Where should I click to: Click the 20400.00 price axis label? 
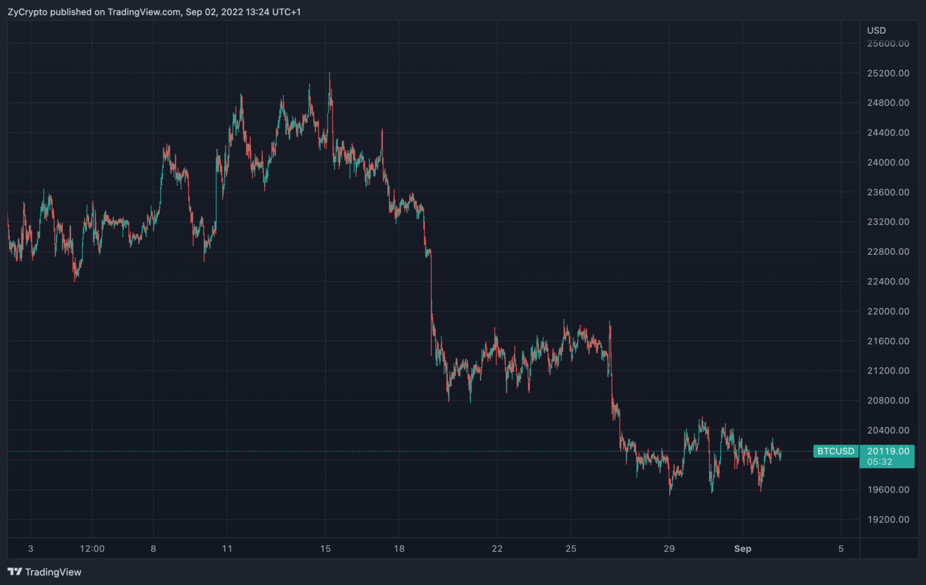click(x=888, y=430)
